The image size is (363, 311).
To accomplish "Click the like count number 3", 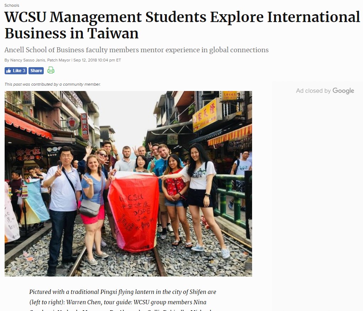I will pos(24,71).
